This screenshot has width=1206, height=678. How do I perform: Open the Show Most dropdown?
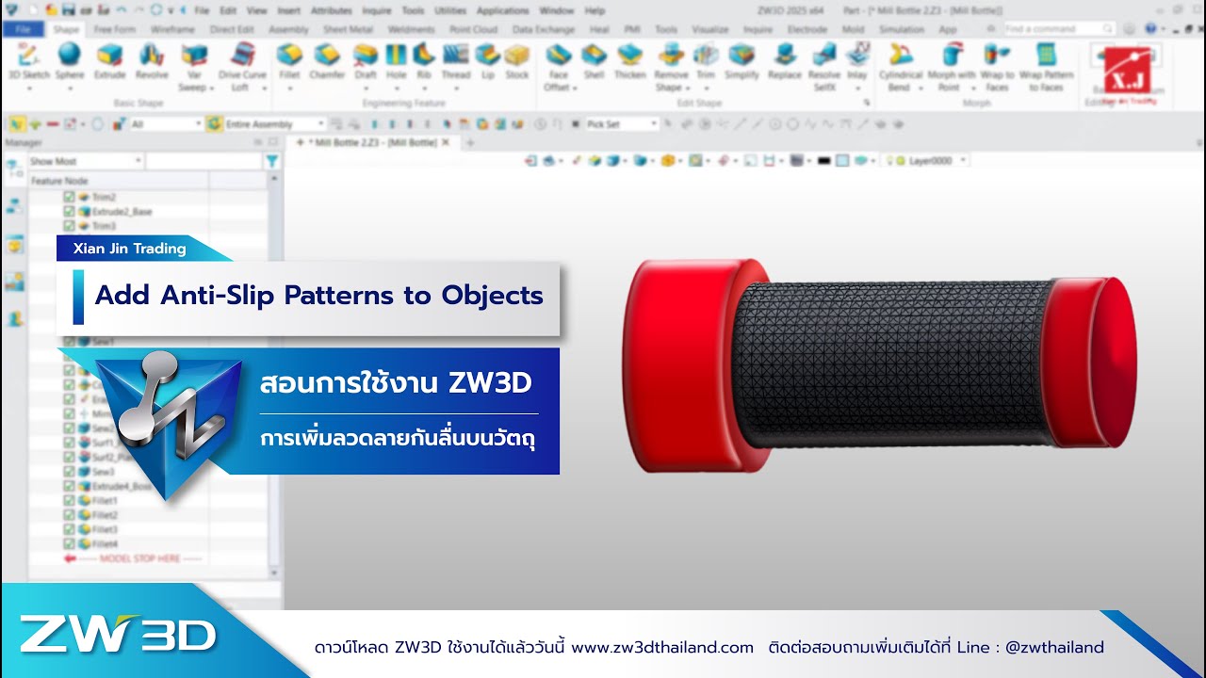(85, 162)
